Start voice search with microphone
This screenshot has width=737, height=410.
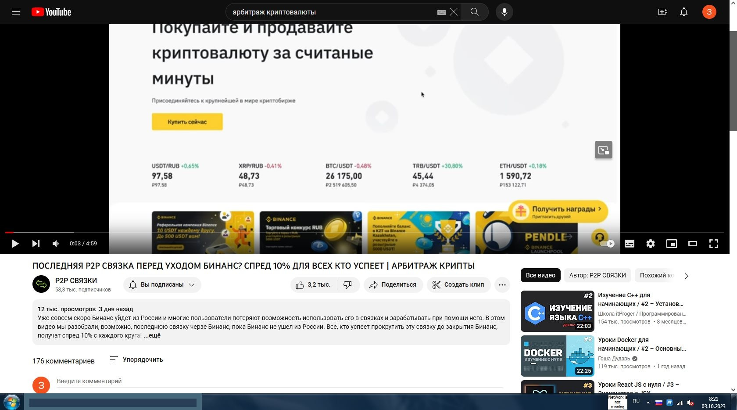click(504, 12)
